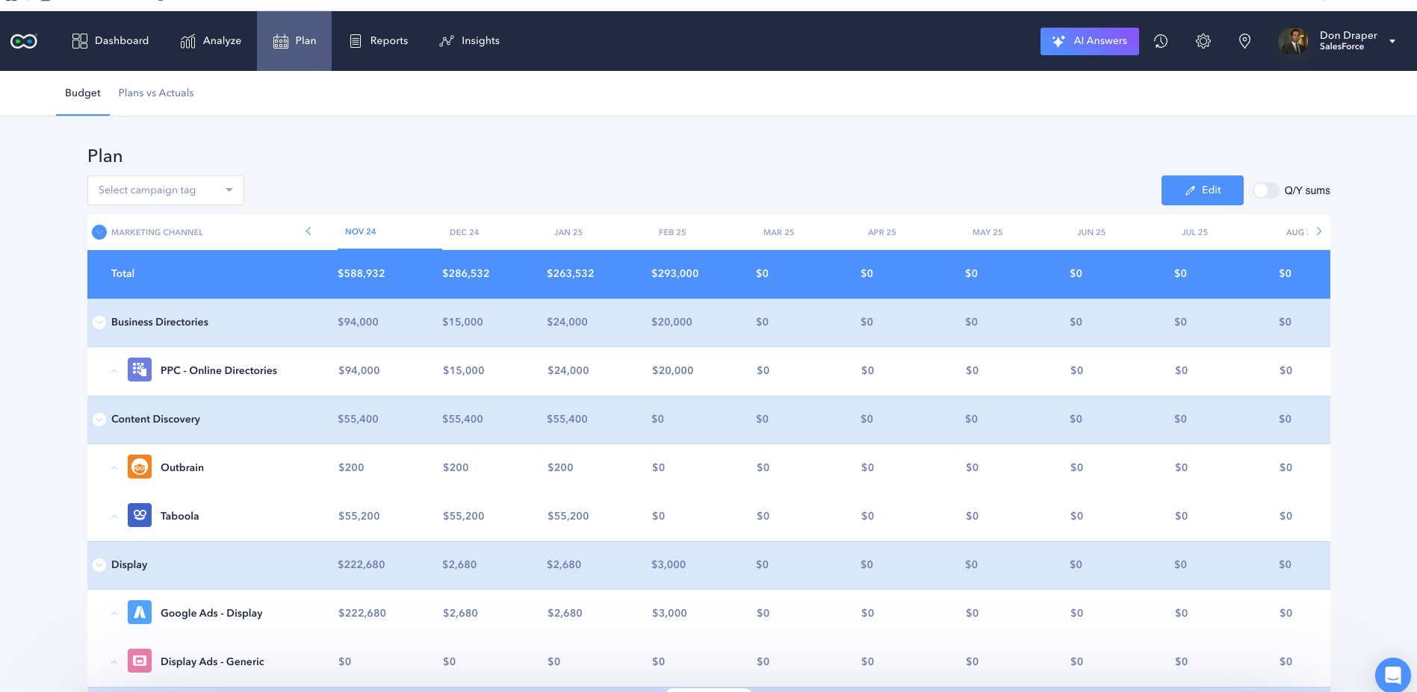Click the Outbrain channel name
Viewport: 1417px width, 692px height.
182,468
